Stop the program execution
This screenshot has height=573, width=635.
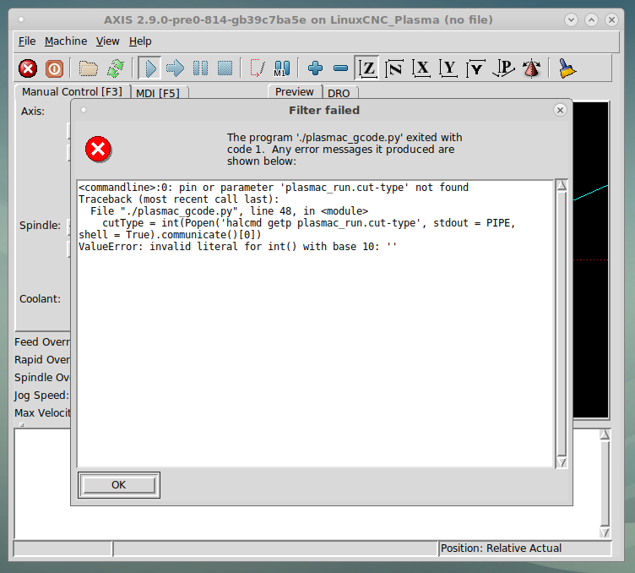[225, 68]
